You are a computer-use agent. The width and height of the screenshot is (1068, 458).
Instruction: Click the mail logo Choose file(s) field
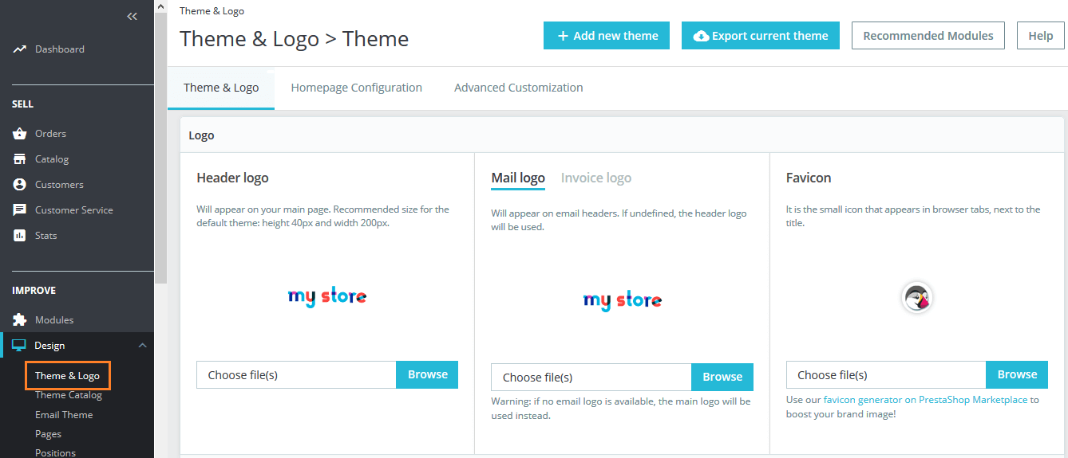pyautogui.click(x=591, y=378)
